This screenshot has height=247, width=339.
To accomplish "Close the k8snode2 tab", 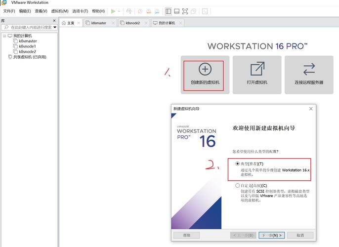I will (x=146, y=23).
